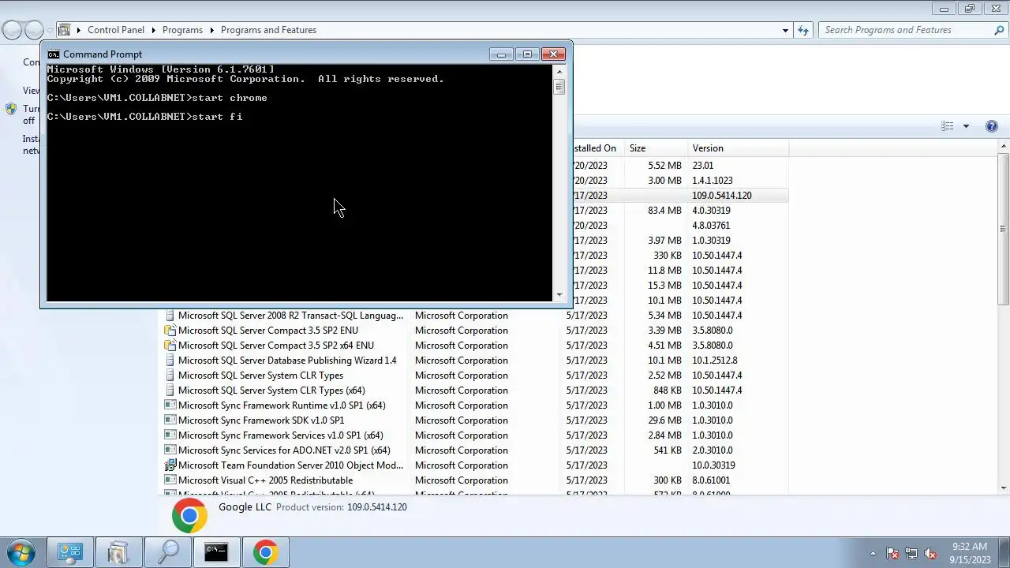The width and height of the screenshot is (1010, 568).
Task: Click the Control Panel icon in address bar
Action: (65, 30)
